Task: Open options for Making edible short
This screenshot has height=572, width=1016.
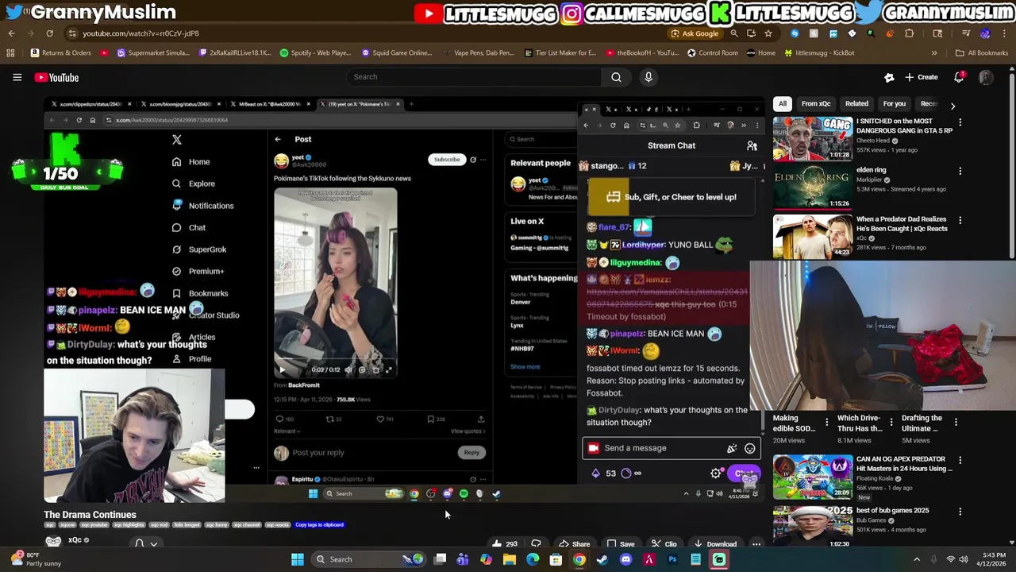Action: [826, 422]
